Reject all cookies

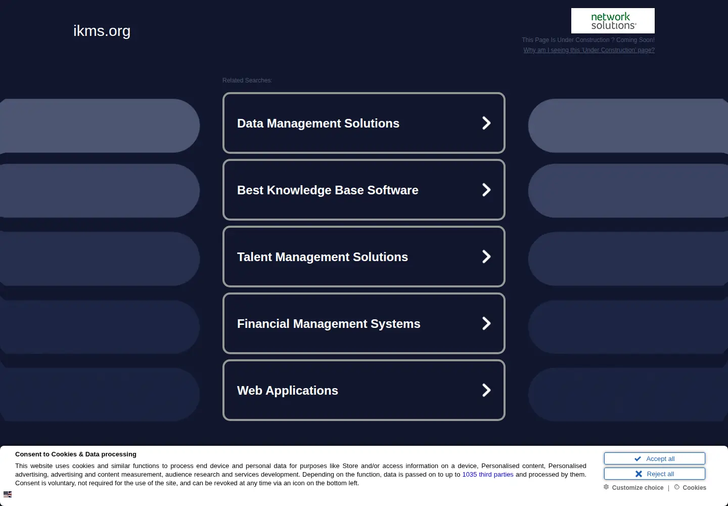pos(655,474)
